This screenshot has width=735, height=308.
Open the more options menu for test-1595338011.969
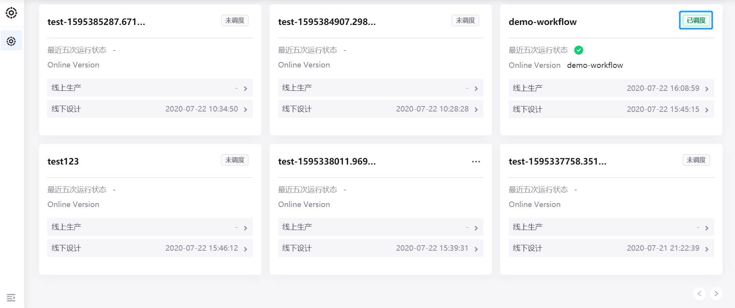476,161
